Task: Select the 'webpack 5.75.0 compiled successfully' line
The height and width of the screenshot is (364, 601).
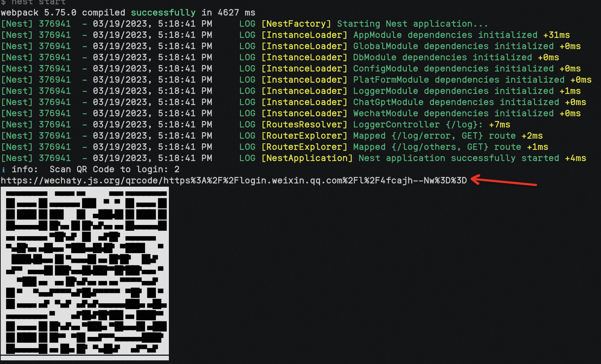Action: [128, 13]
